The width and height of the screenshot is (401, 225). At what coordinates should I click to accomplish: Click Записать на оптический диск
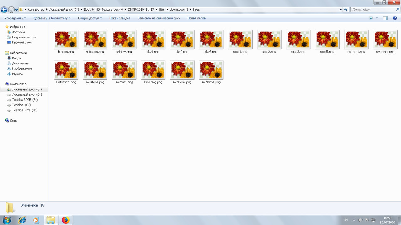click(159, 18)
